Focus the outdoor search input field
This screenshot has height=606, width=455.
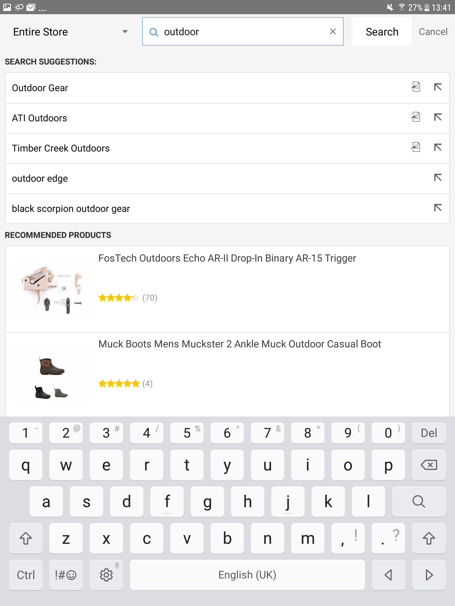tap(243, 31)
